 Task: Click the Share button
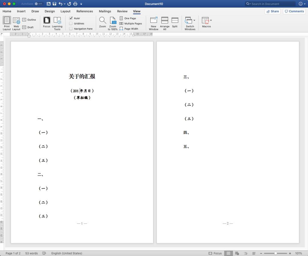(273, 11)
